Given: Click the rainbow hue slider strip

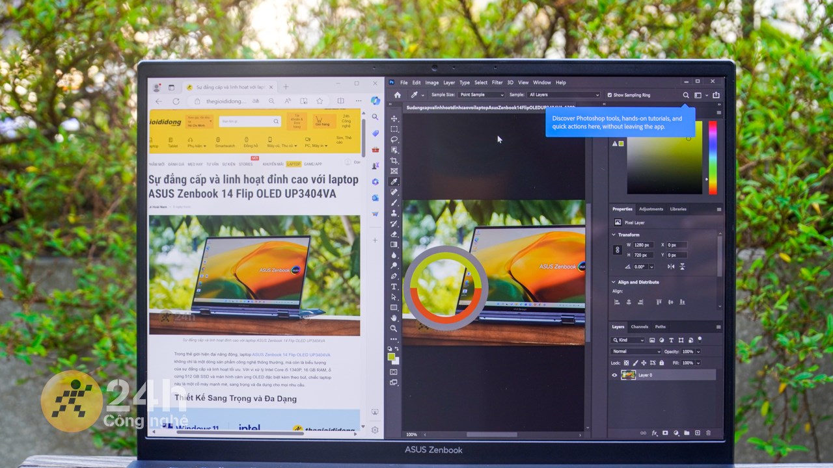Looking at the screenshot, I should pyautogui.click(x=713, y=157).
